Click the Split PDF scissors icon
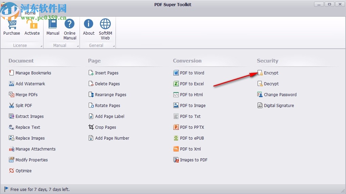Viewport: 346px width, 194px height. tap(11, 106)
